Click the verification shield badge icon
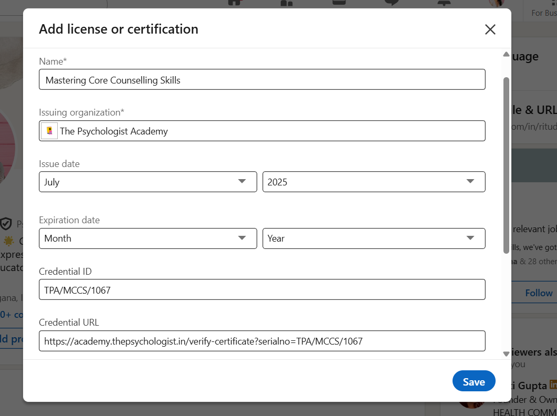This screenshot has height=416, width=557. point(6,224)
